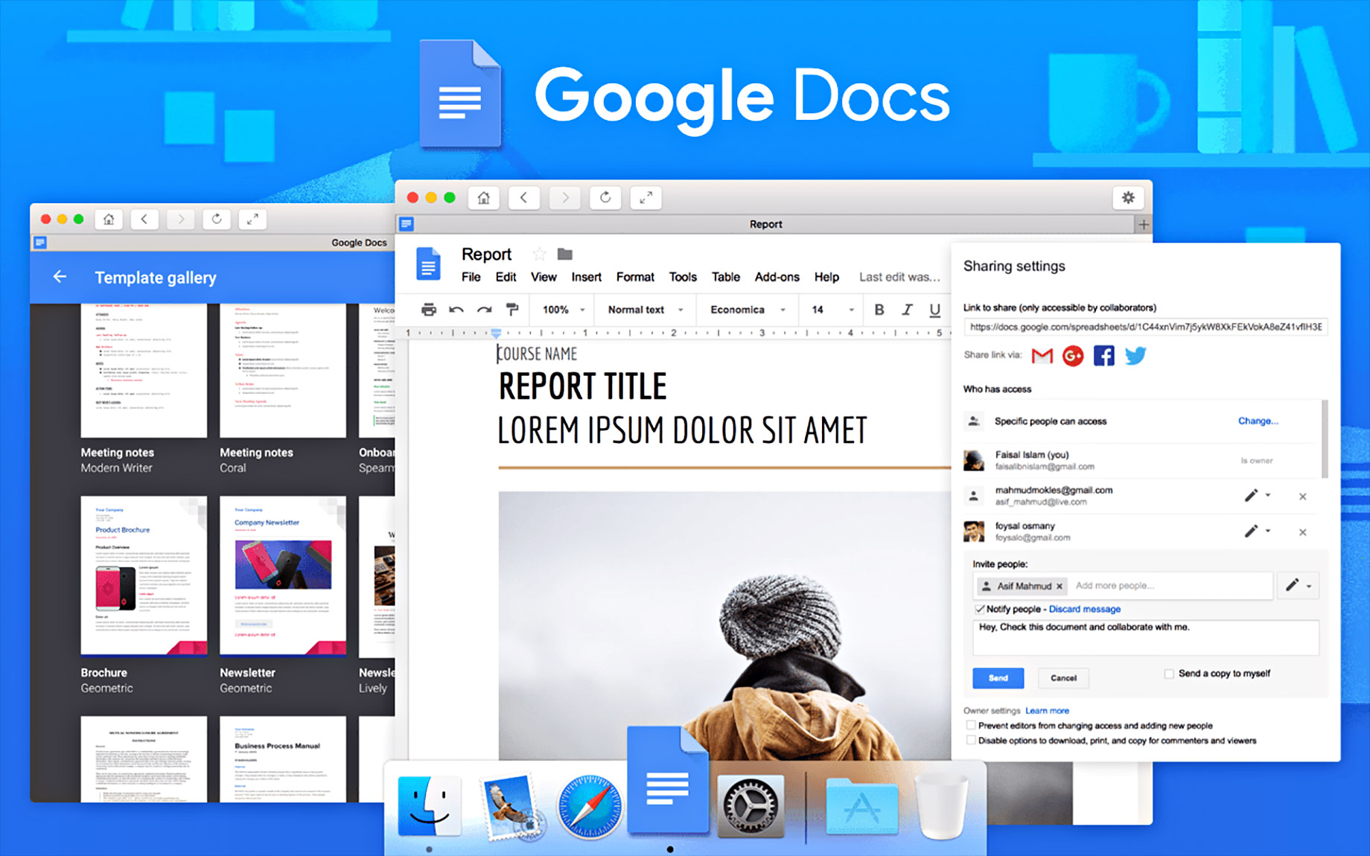
Task: Launch Safari from the dock
Action: [590, 807]
